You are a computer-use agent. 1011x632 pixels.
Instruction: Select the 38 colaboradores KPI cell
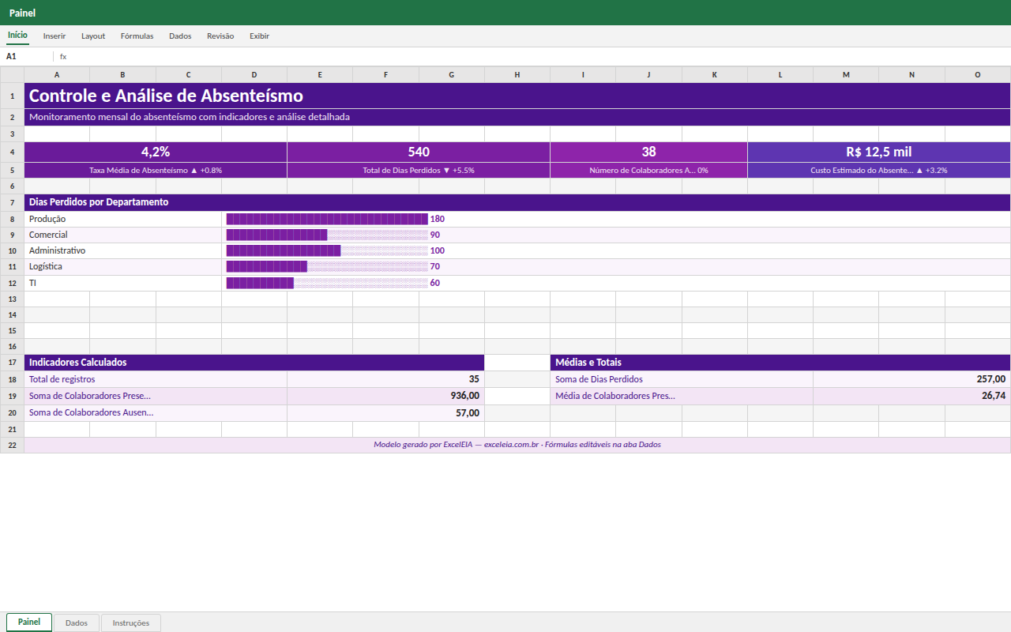[649, 152]
